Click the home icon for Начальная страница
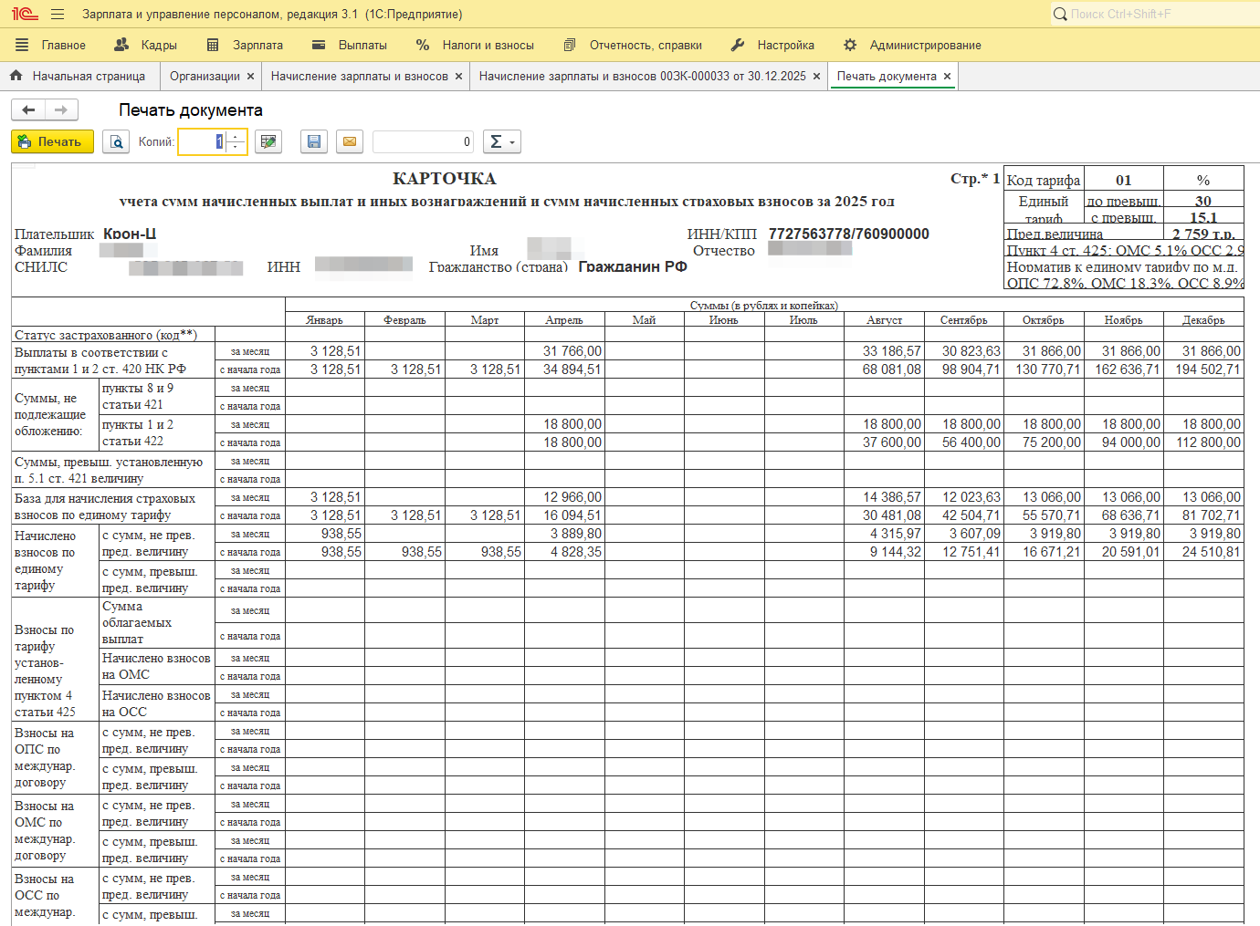Image resolution: width=1260 pixels, height=926 pixels. (x=16, y=77)
